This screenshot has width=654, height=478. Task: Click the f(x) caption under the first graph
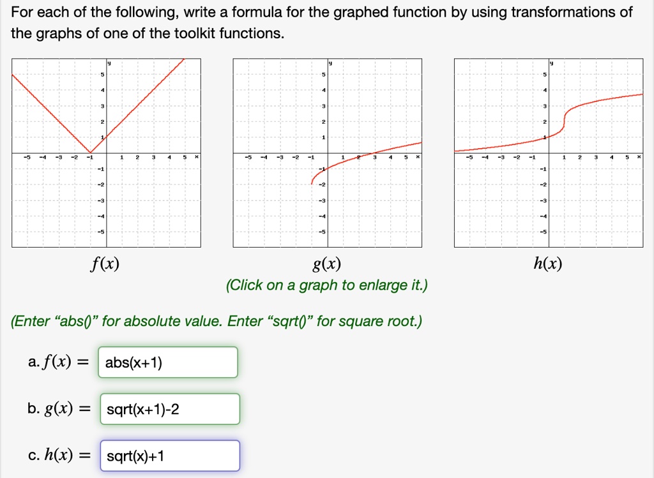coord(107,264)
